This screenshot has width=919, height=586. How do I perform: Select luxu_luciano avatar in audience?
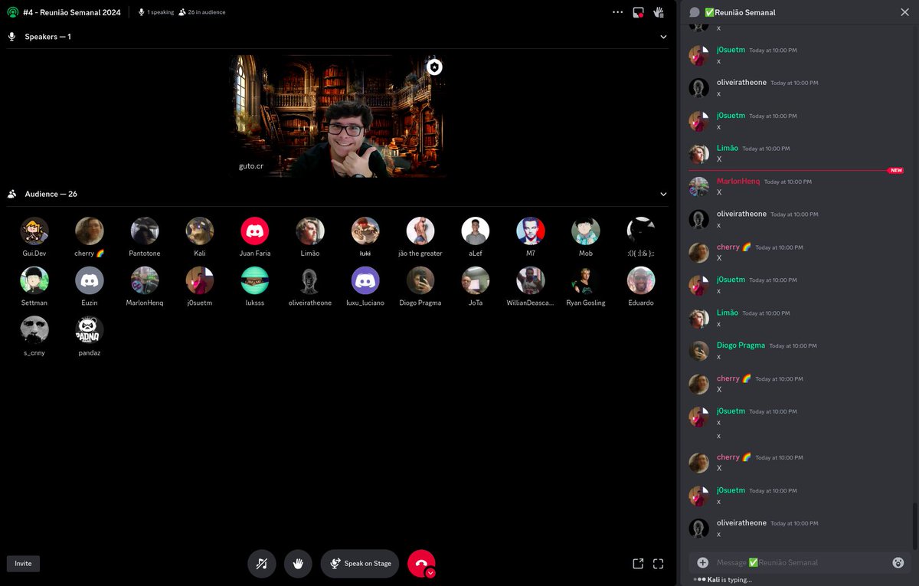click(x=365, y=281)
